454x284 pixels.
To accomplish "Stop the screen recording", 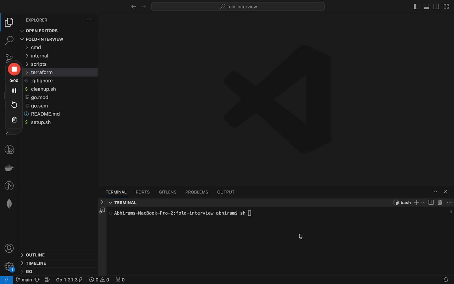I will click(x=14, y=69).
